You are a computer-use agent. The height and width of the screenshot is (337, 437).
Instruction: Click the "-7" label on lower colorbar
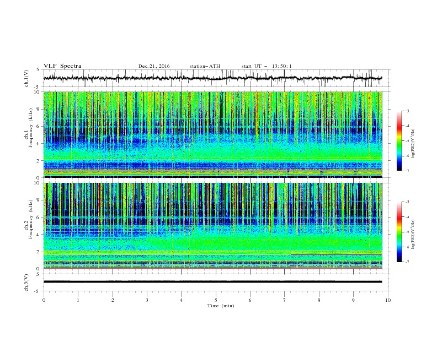pyautogui.click(x=407, y=262)
